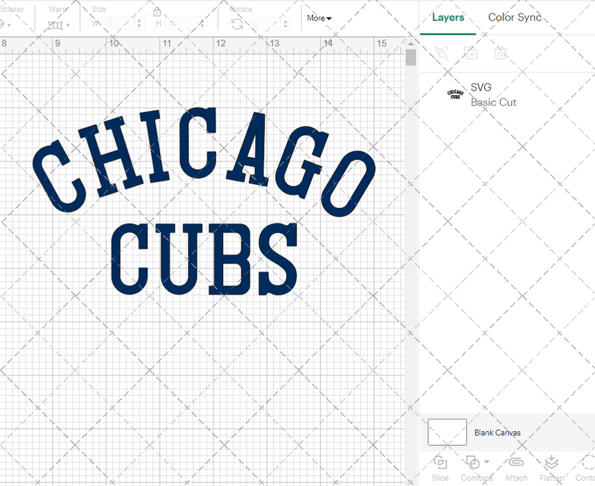The image size is (595, 486).
Task: Open the Combine dropdown arrow
Action: coord(488,463)
